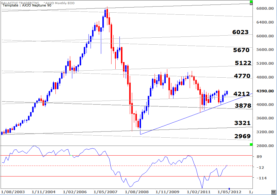Screen dimensions: 277x195
Task: Click the 5122 level annotation
Action: coord(243,63)
